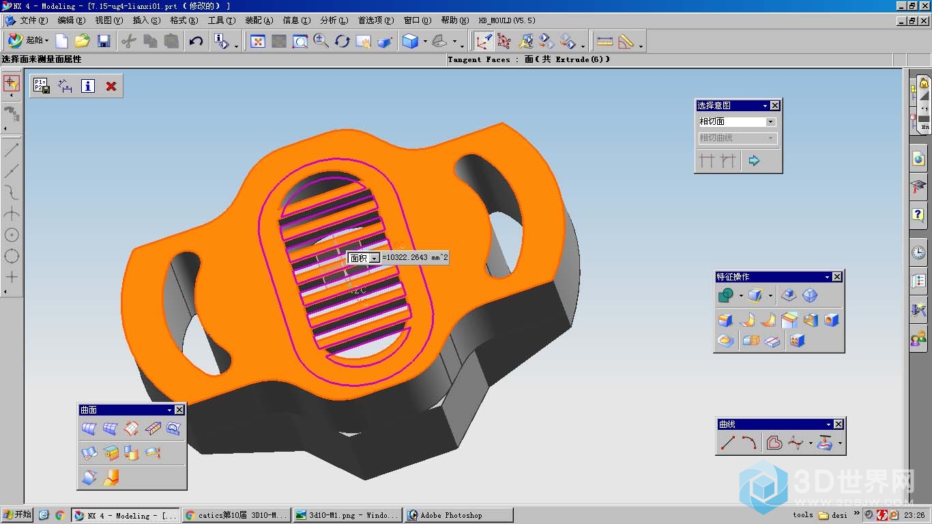Click the Hole cube icon in Feature Operation
Image resolution: width=932 pixels, height=524 pixels.
[x=832, y=320]
